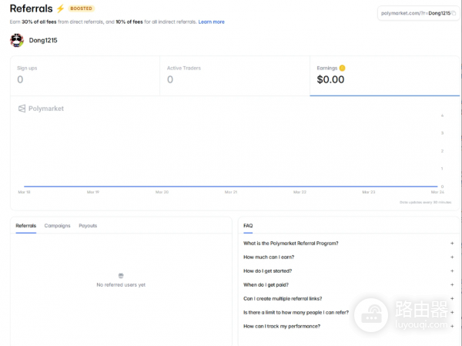Select the Referrals tab
Screen dimensions: 462x346
click(25, 226)
